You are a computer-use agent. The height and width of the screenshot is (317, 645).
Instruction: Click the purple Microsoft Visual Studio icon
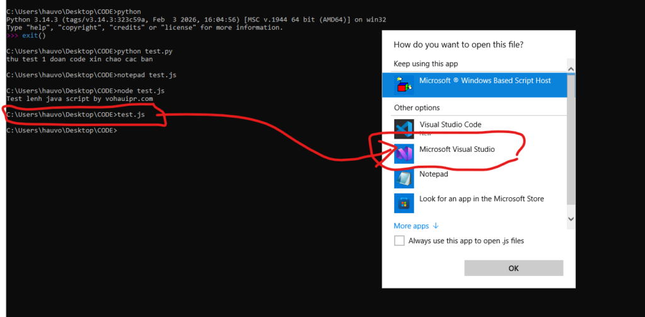pyautogui.click(x=404, y=153)
